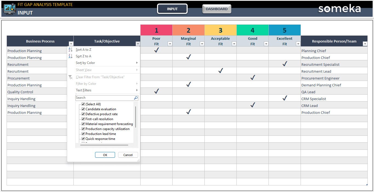
Task: Uncheck Defective product rate option
Action: [83, 114]
